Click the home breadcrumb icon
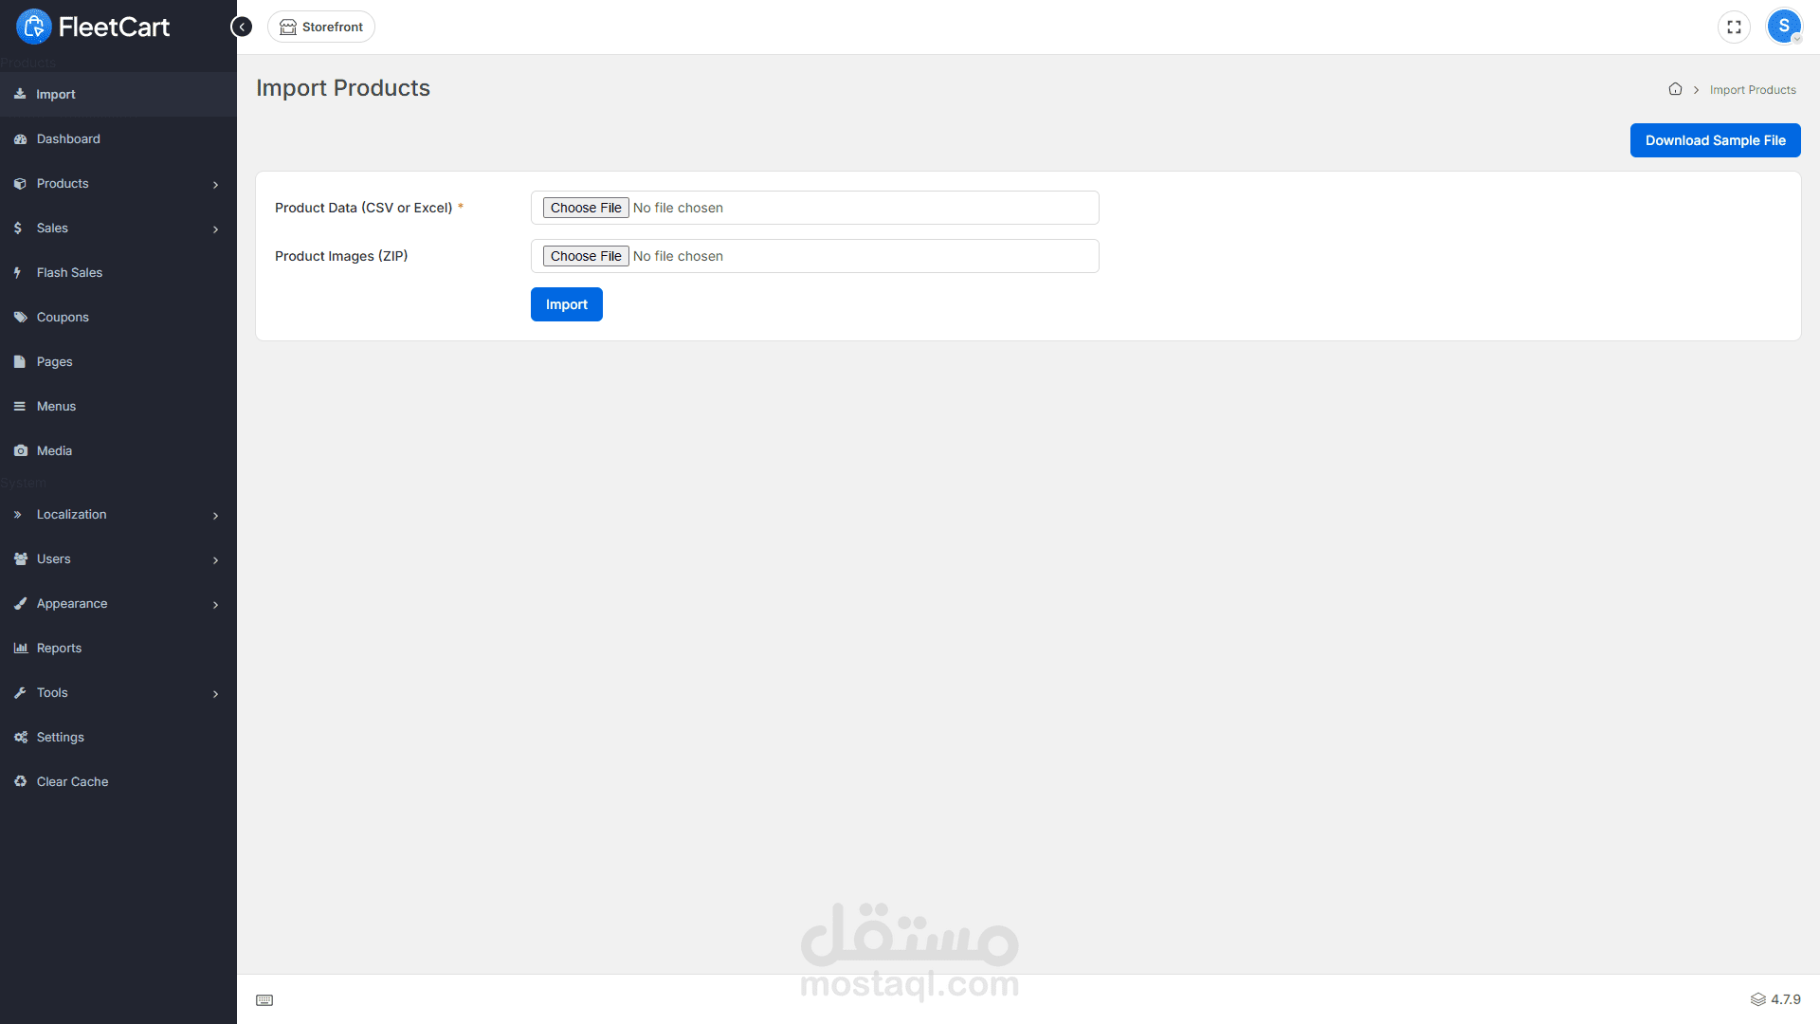The width and height of the screenshot is (1820, 1024). [x=1675, y=89]
